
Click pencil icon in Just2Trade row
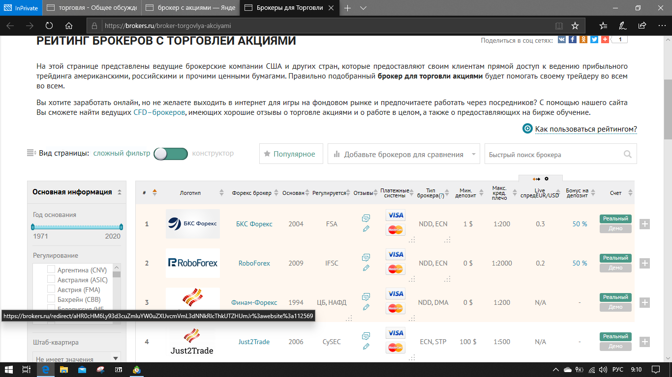(x=366, y=347)
